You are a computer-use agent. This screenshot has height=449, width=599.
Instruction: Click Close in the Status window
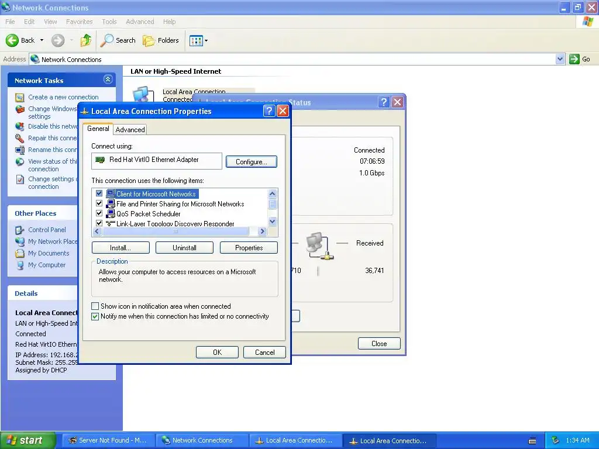379,344
